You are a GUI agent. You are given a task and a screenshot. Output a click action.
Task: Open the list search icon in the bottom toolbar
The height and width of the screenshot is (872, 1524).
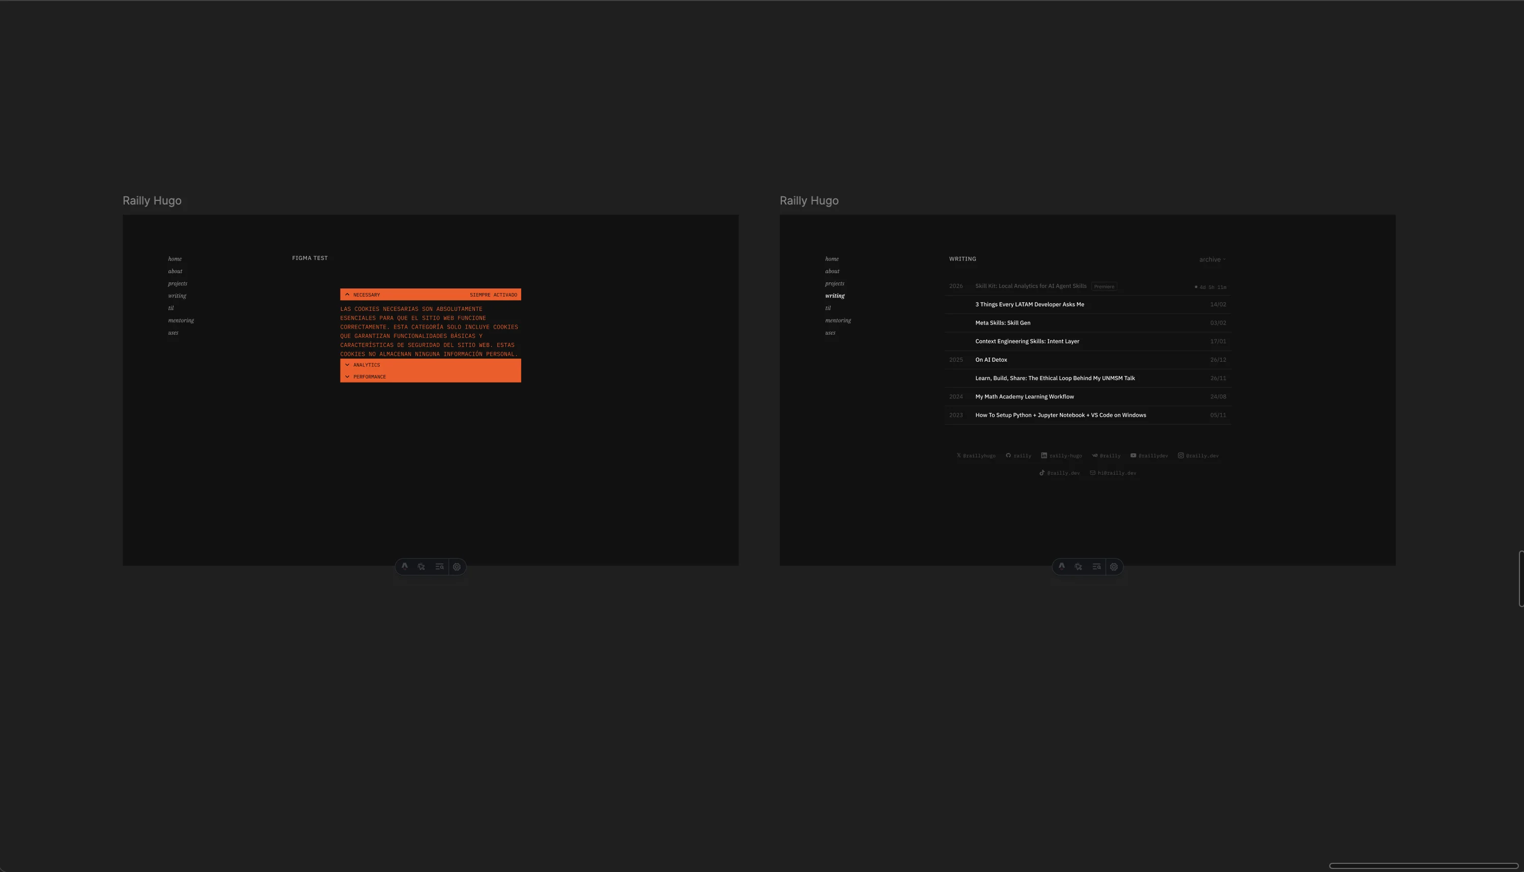coord(1096,567)
